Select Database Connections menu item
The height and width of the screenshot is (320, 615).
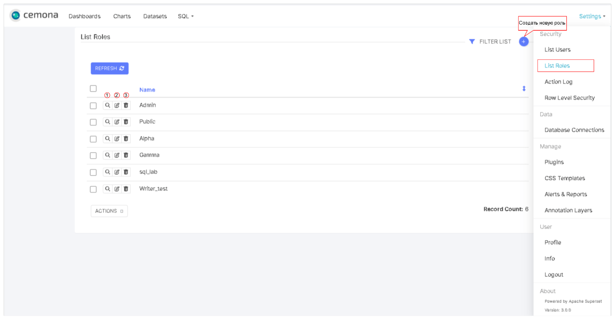coord(574,130)
